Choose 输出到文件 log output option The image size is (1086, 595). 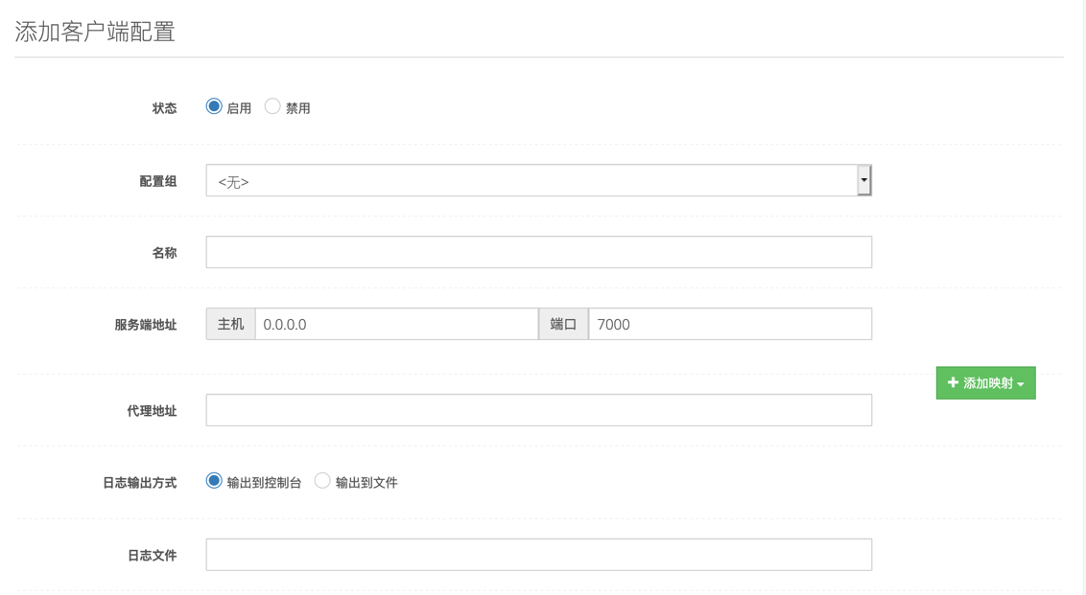tap(322, 481)
